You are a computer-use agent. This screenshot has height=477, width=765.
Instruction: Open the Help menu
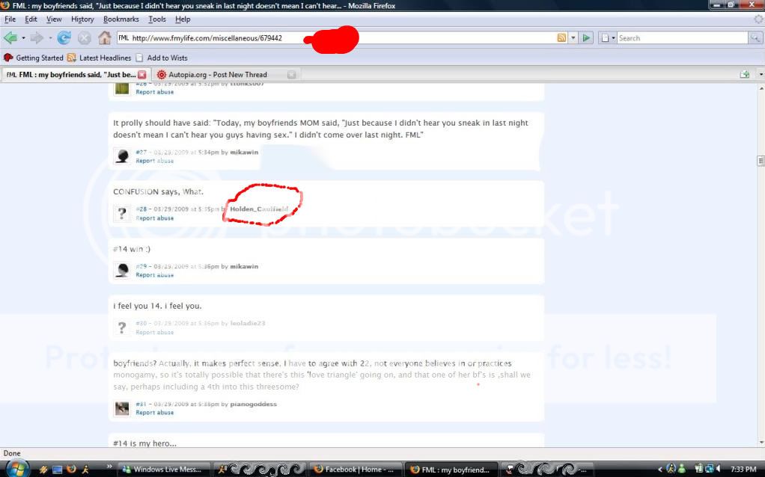click(183, 19)
